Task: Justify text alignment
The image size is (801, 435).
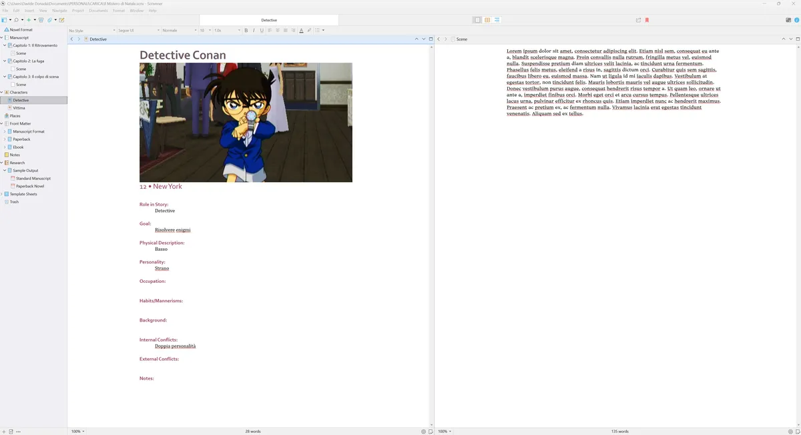Action: click(x=286, y=30)
